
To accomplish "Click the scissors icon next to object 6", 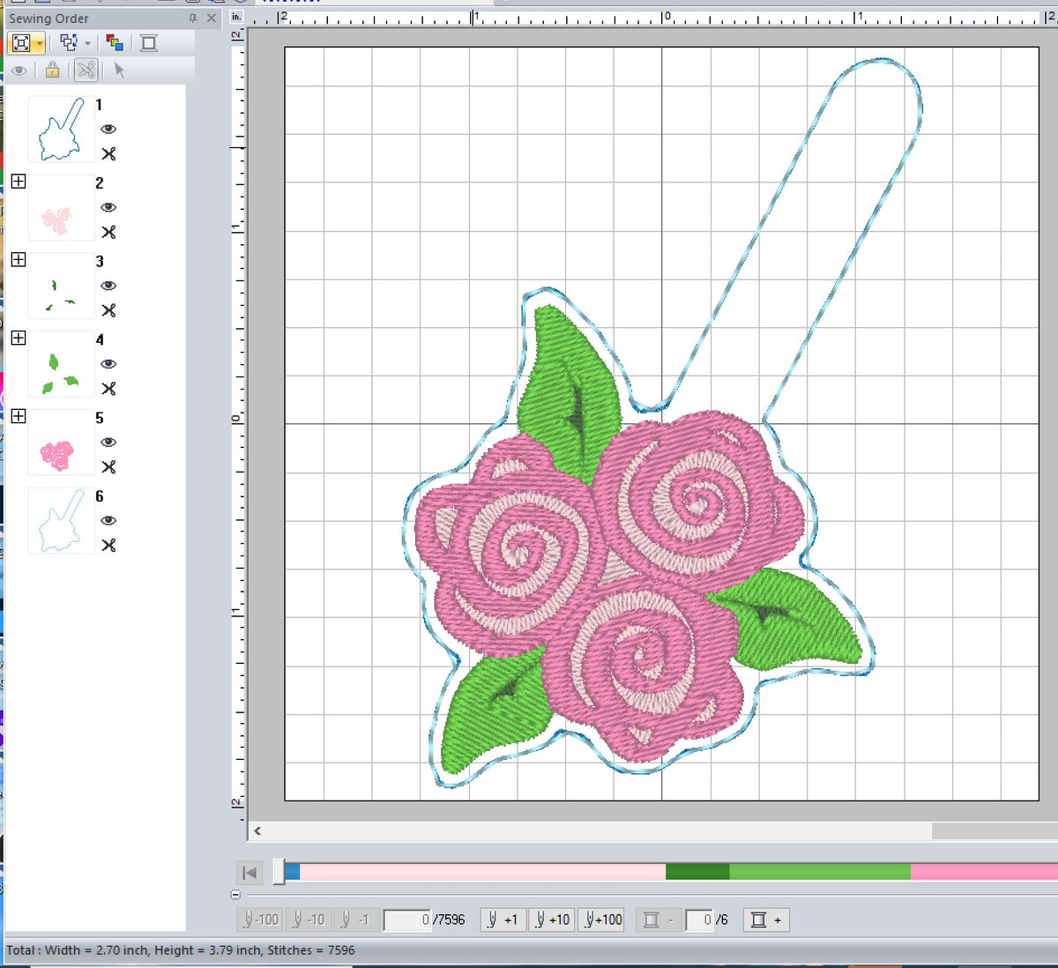I will (108, 546).
